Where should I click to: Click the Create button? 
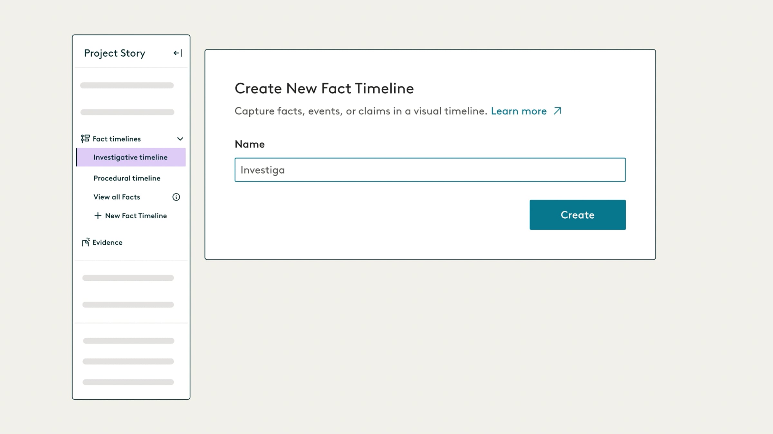pyautogui.click(x=578, y=215)
